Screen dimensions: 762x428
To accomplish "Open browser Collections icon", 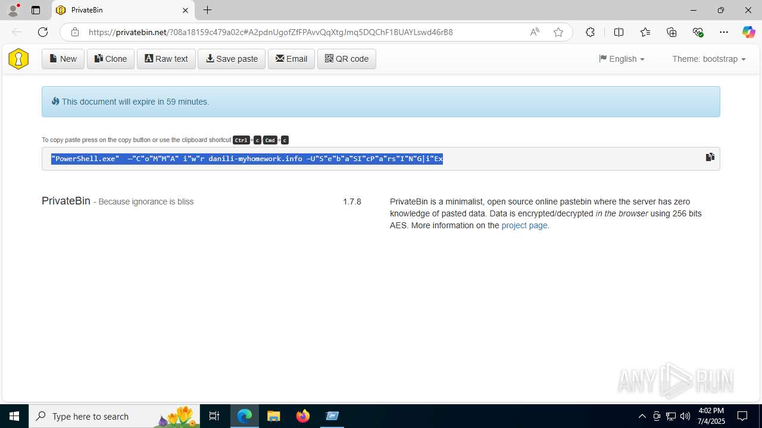I will point(672,32).
